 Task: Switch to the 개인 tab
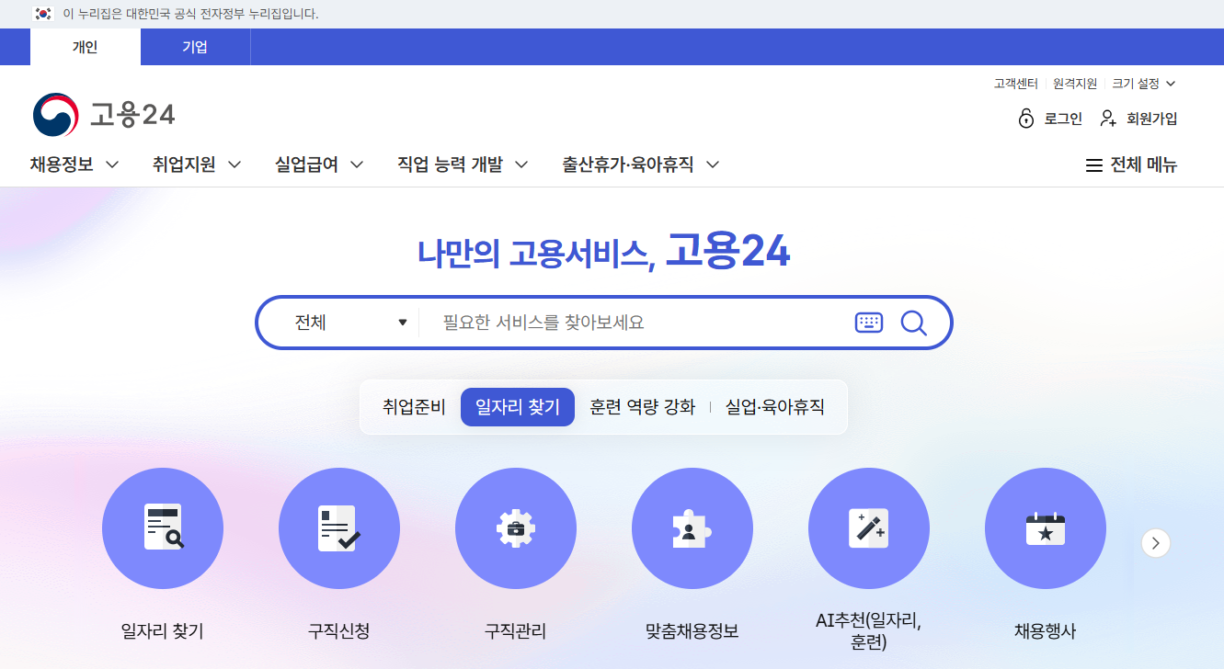[86, 47]
